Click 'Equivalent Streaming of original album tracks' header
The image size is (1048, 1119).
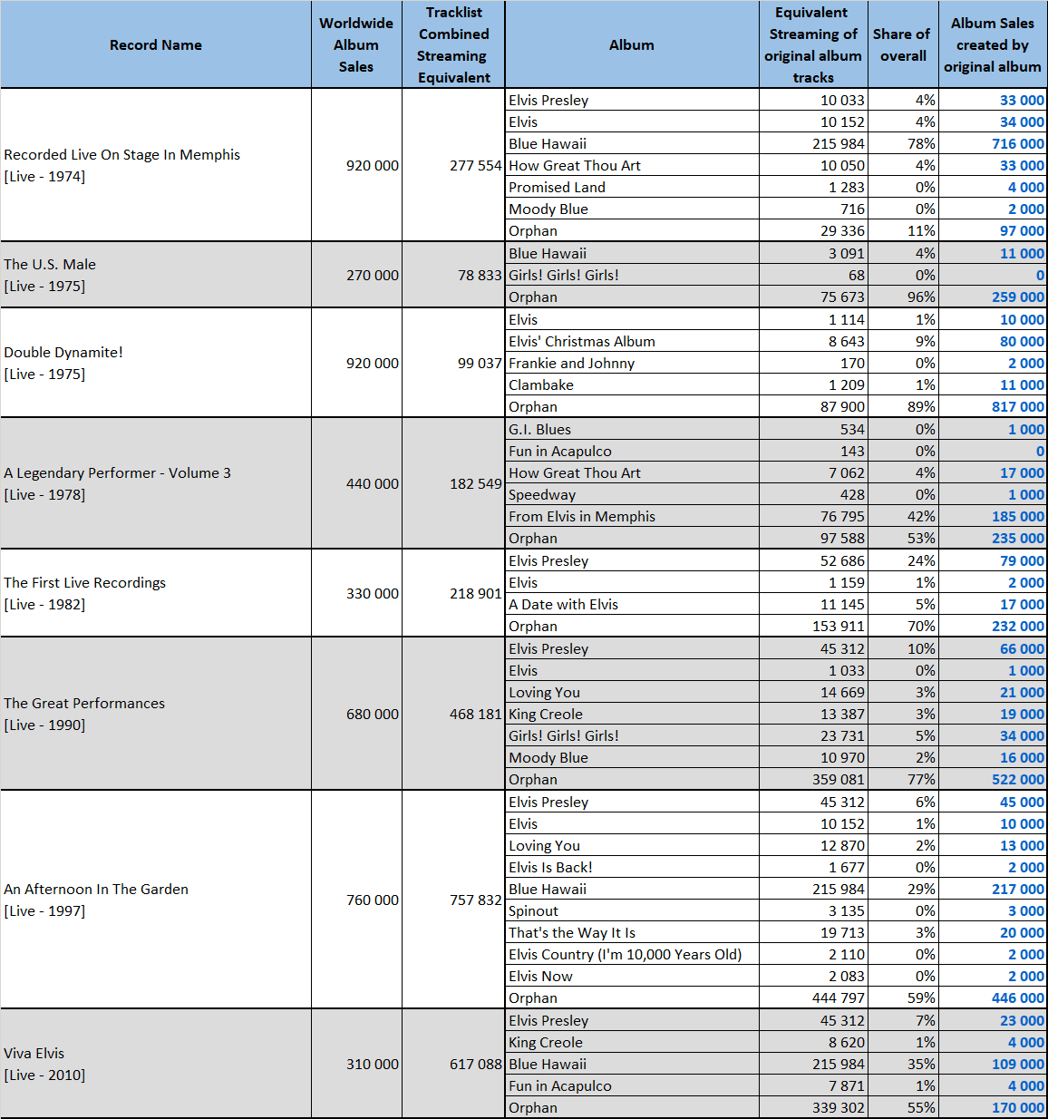tap(813, 44)
